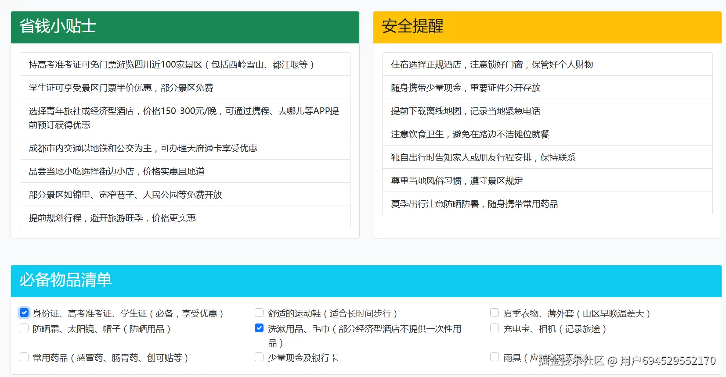Uncheck the 洗漱用品、毛巾 checkbox

(x=259, y=328)
